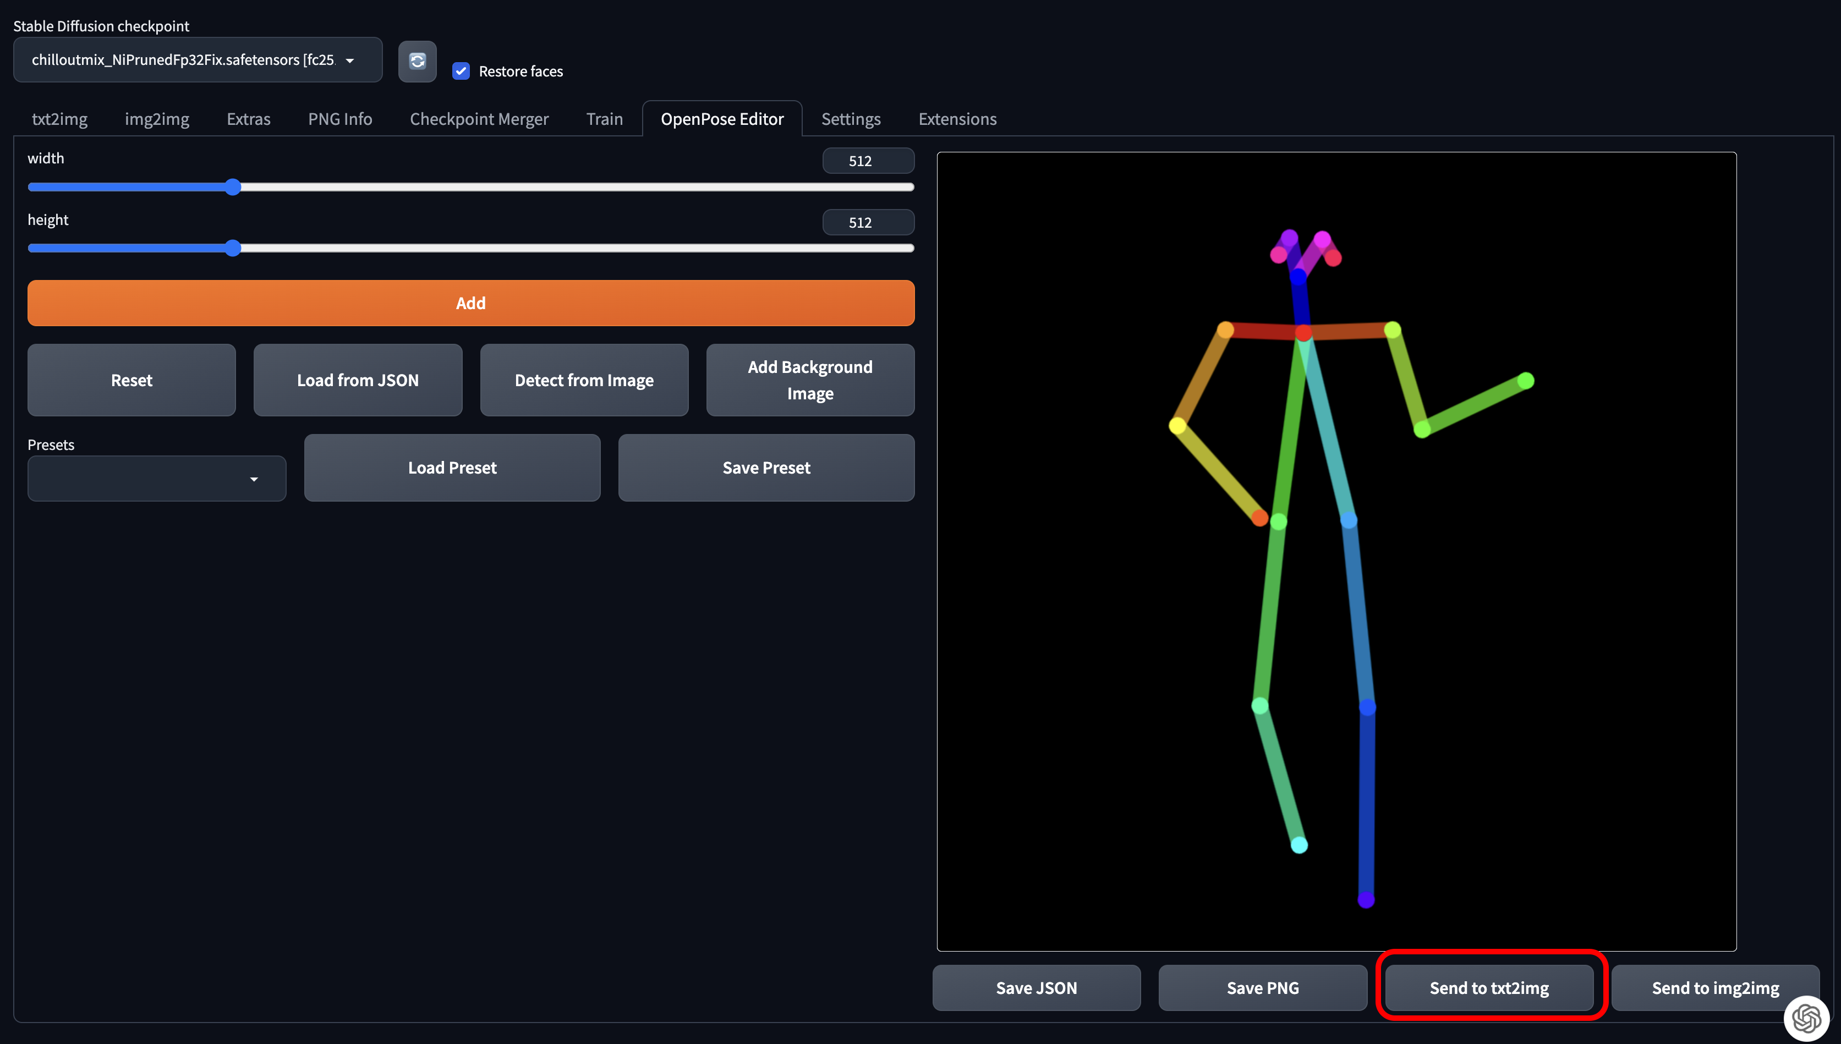Select the yellow left elbow keypoint
1841x1044 pixels.
point(1177,426)
